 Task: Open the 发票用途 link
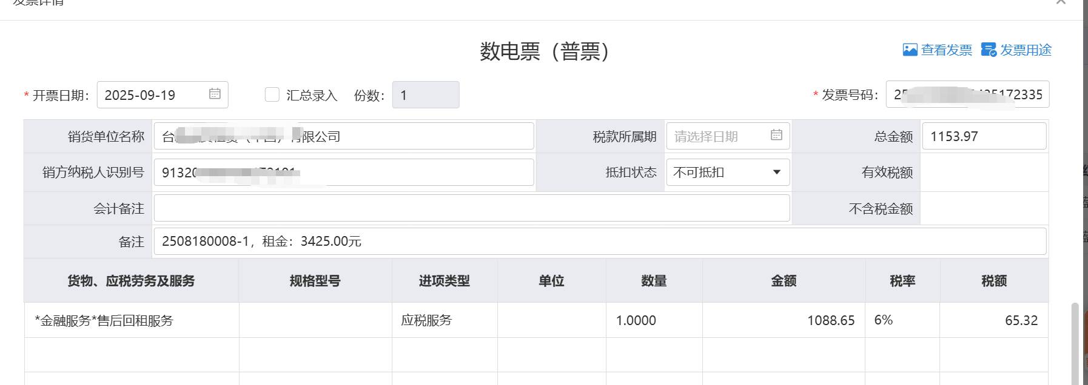tap(1026, 50)
